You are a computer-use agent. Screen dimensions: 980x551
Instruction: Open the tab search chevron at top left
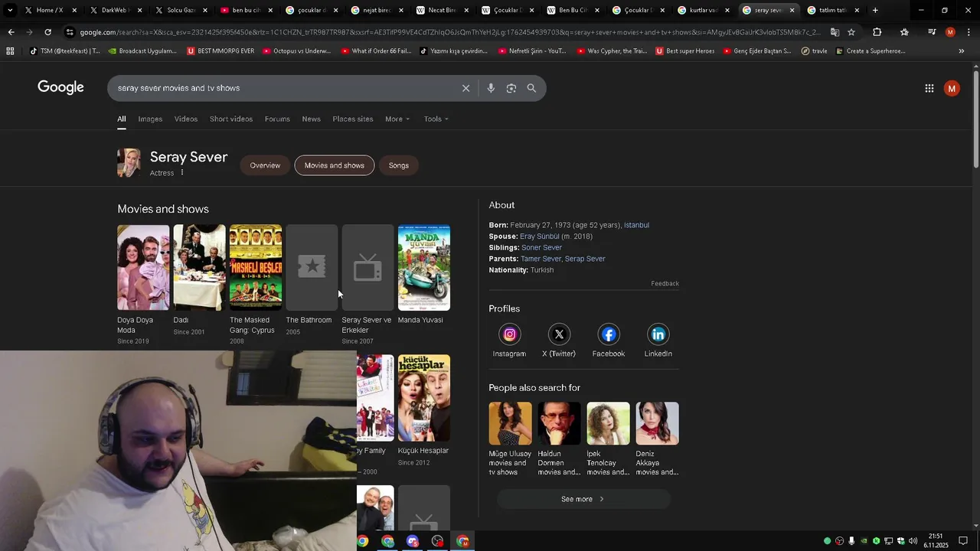[x=10, y=10]
